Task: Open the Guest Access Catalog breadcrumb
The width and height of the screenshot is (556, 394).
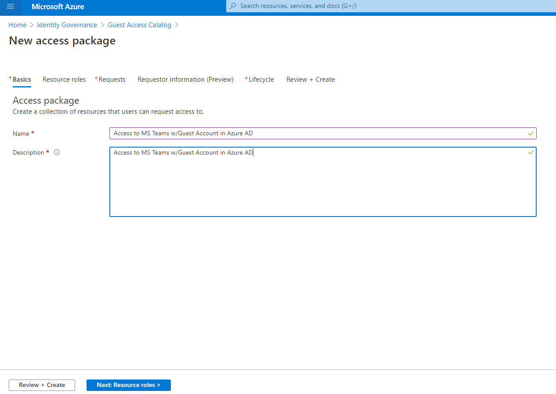Action: [140, 25]
